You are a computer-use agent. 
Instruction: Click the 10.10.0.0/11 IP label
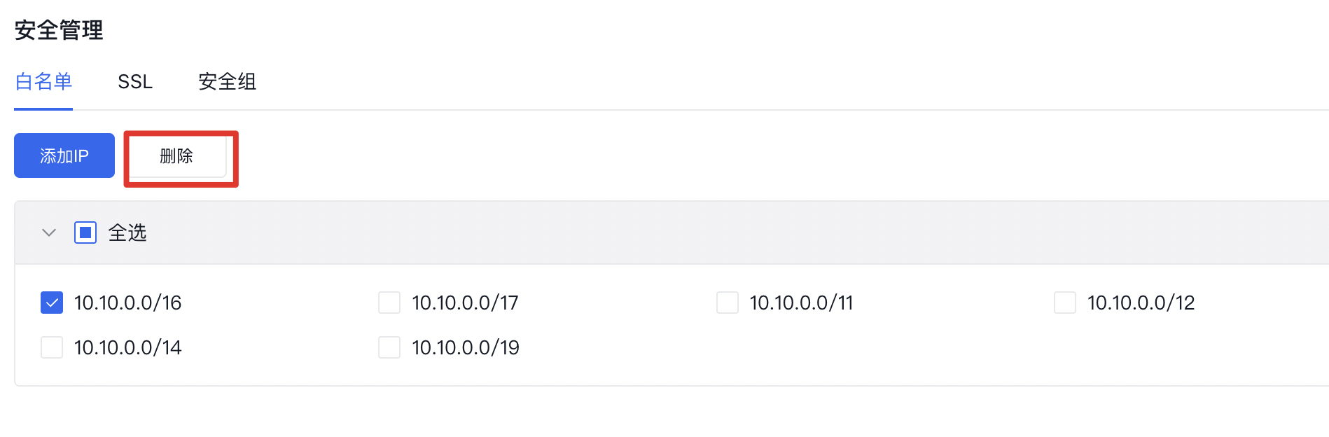point(802,303)
